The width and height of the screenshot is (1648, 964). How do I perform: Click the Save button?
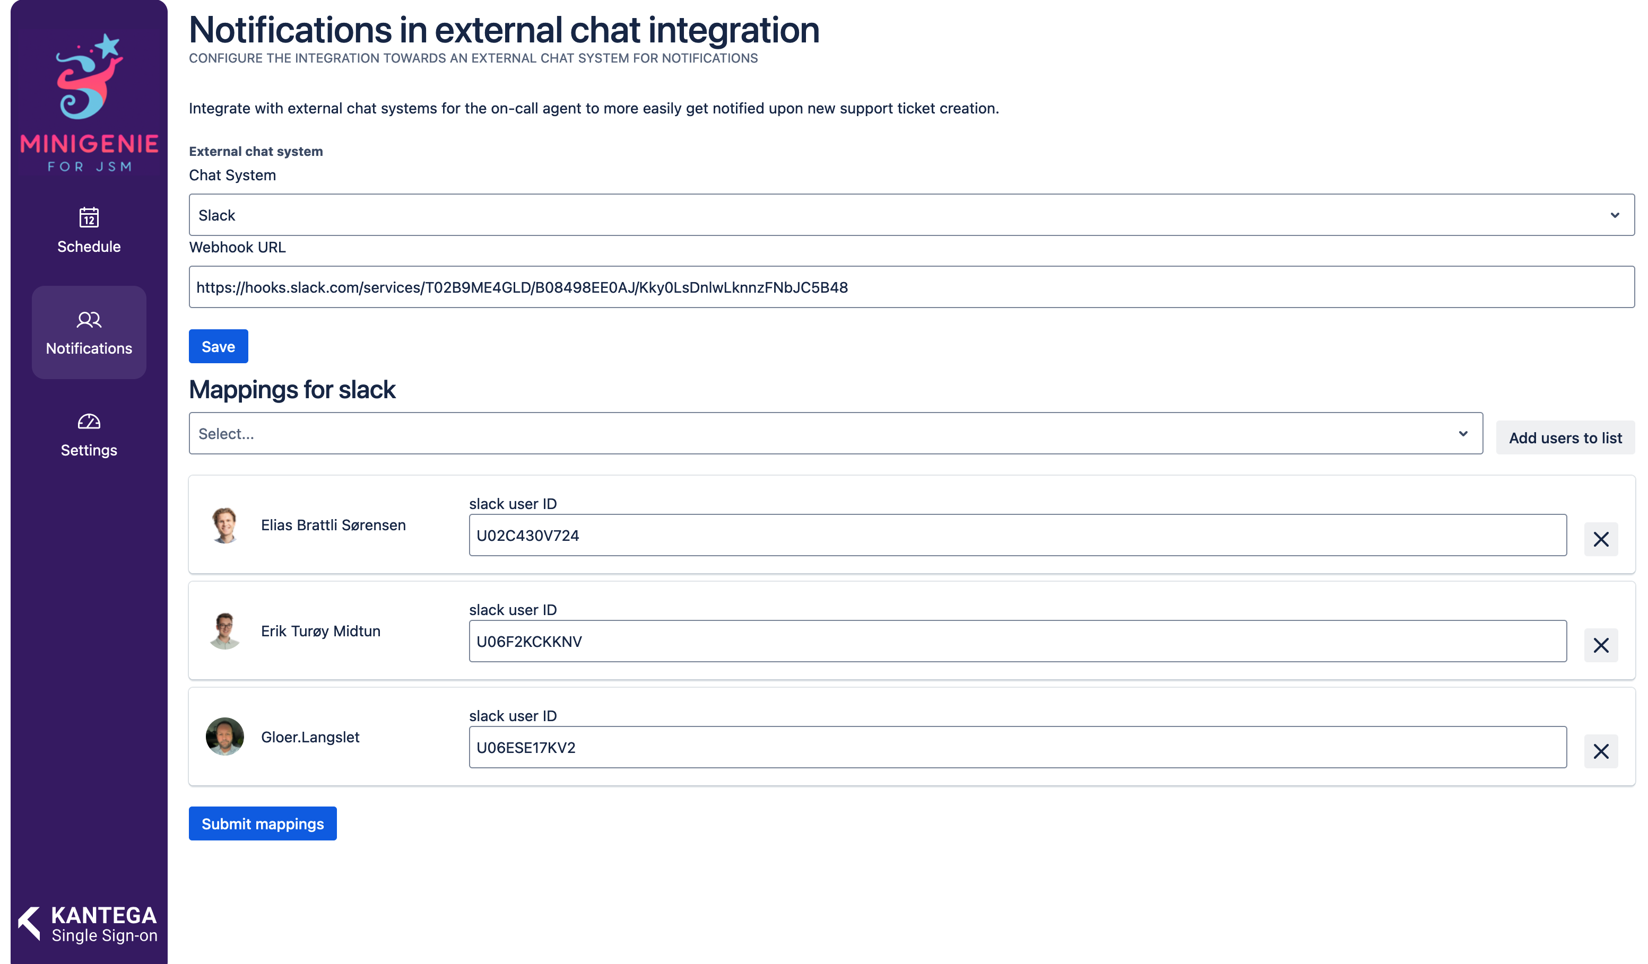click(219, 346)
